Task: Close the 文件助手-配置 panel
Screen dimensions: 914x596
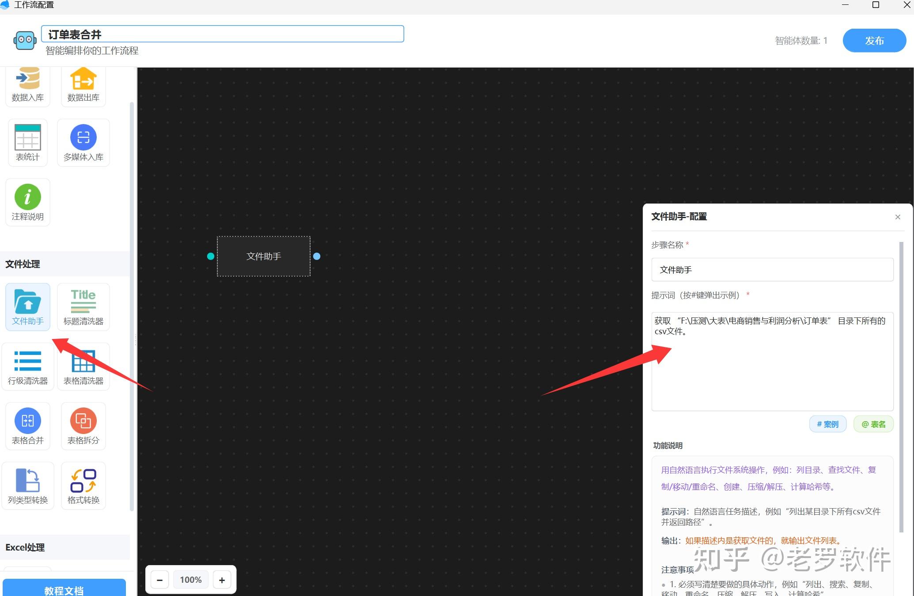Action: [897, 217]
